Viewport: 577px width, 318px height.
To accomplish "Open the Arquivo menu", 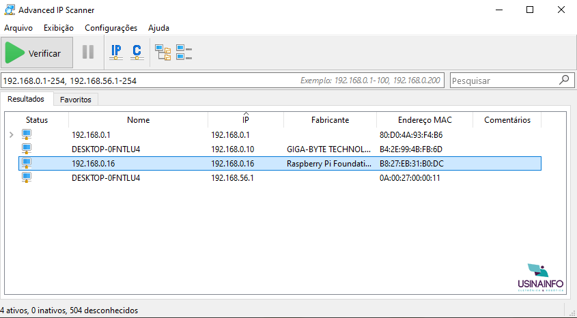I will (x=18, y=28).
